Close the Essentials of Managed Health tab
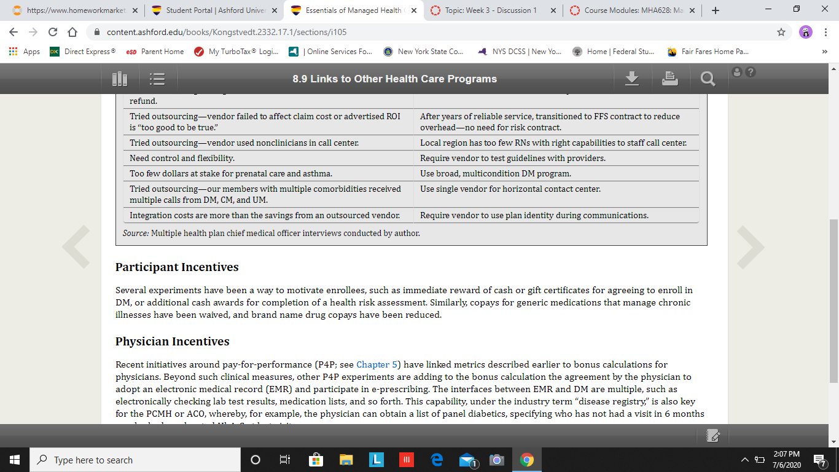The height and width of the screenshot is (472, 839). [x=413, y=10]
